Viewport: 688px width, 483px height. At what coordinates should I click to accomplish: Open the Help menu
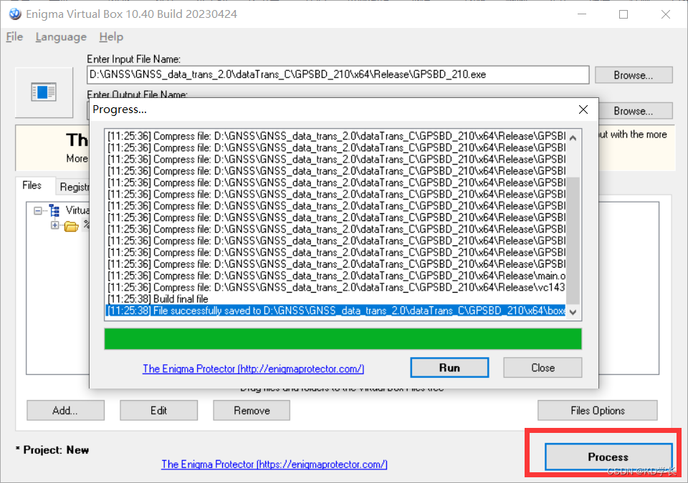point(110,36)
